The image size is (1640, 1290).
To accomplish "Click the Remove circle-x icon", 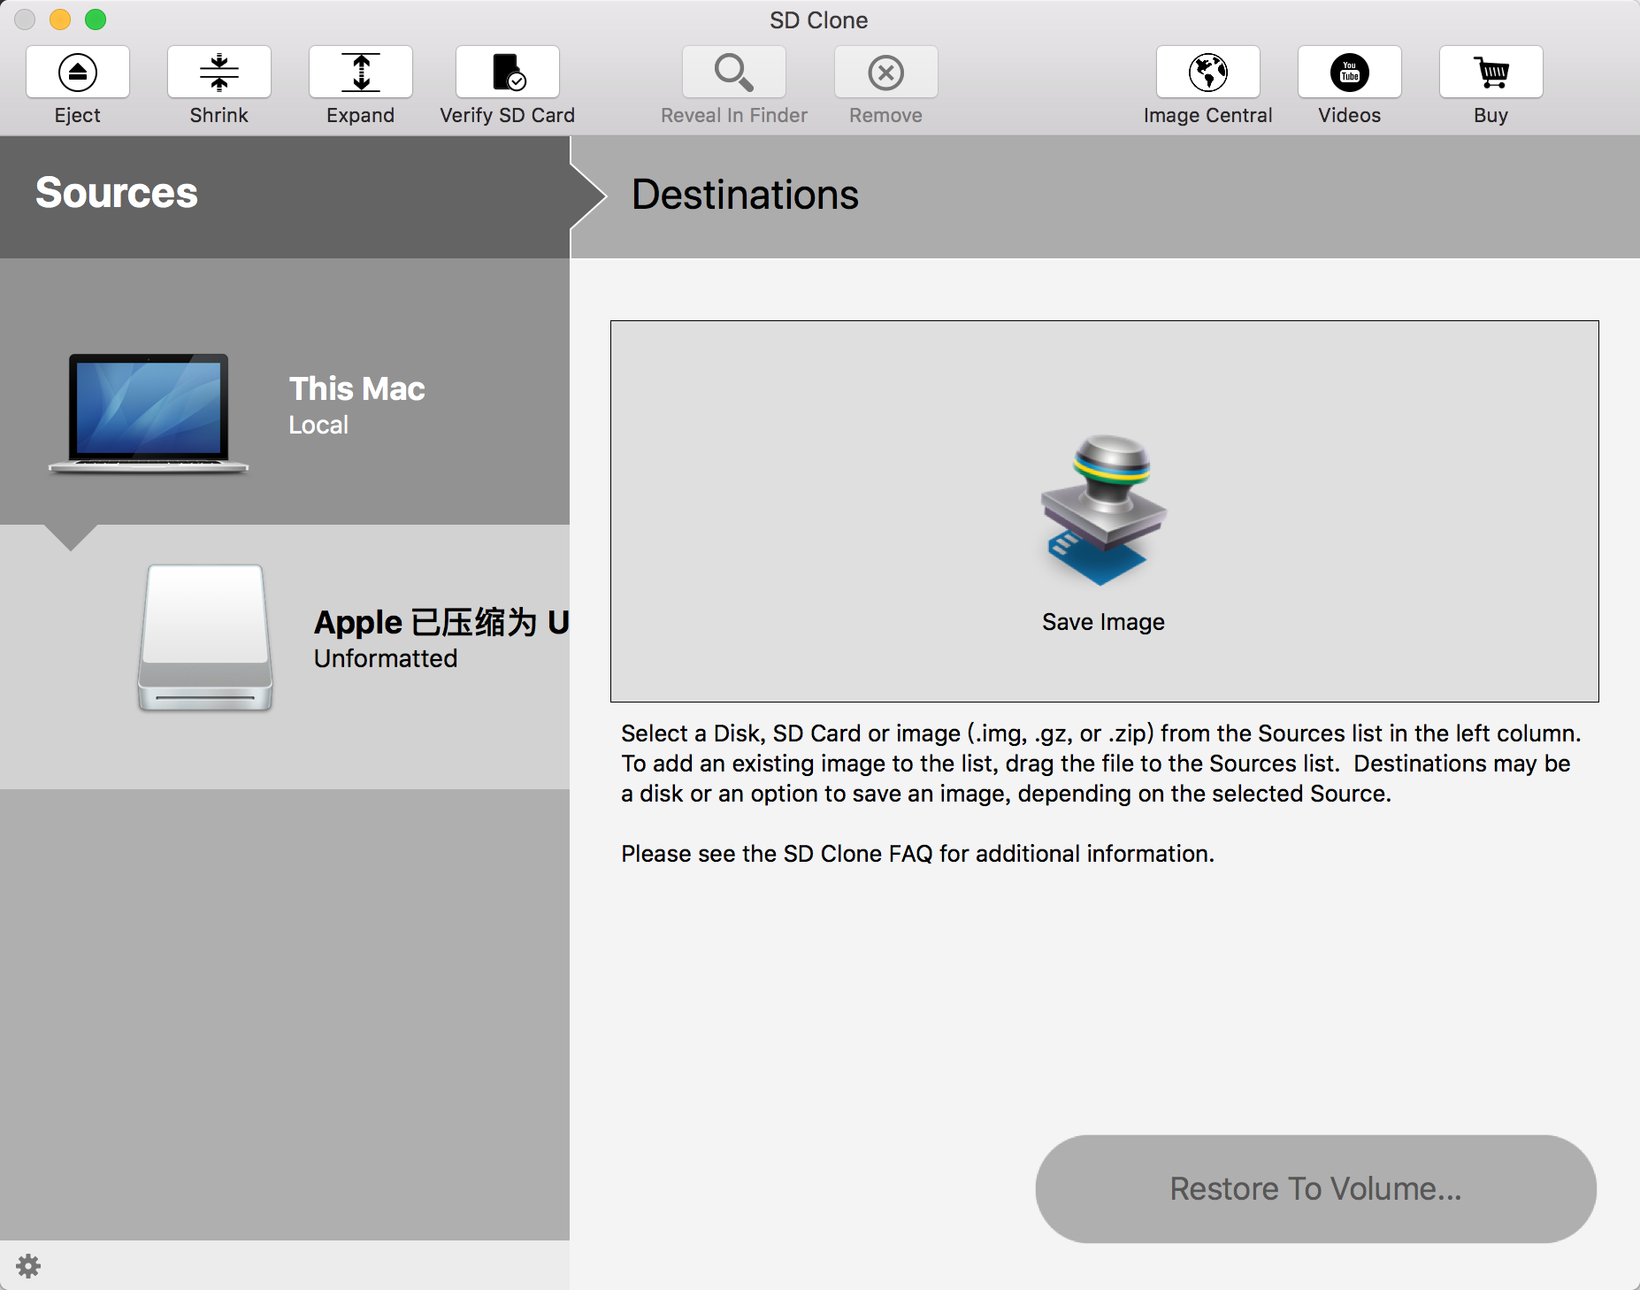I will coord(886,72).
